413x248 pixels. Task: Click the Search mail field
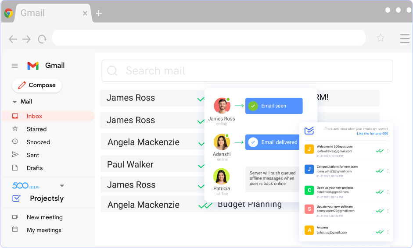pyautogui.click(x=248, y=71)
